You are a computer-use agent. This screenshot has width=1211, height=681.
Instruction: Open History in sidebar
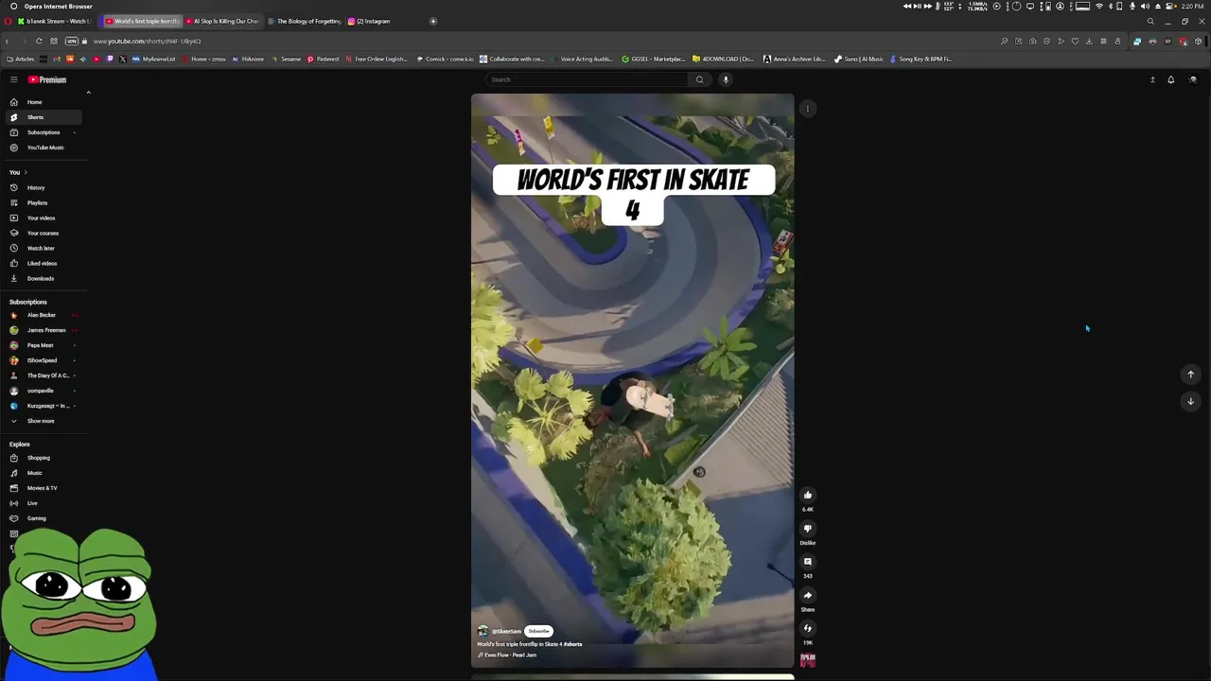click(43, 187)
